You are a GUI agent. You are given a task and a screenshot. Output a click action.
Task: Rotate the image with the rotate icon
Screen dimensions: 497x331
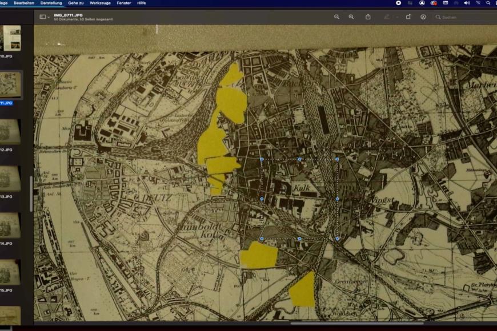click(x=408, y=17)
